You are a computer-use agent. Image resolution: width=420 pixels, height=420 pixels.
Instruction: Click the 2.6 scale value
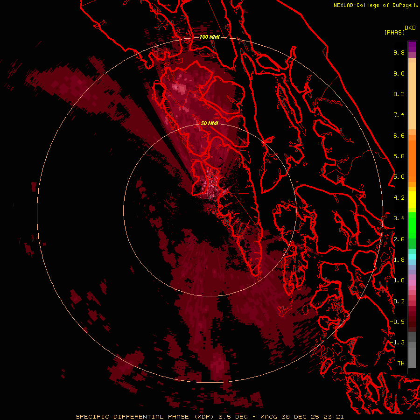point(399,239)
